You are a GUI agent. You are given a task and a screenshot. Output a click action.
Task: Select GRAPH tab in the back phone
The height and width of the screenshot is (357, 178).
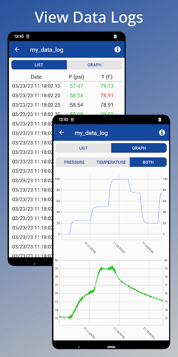tap(94, 65)
